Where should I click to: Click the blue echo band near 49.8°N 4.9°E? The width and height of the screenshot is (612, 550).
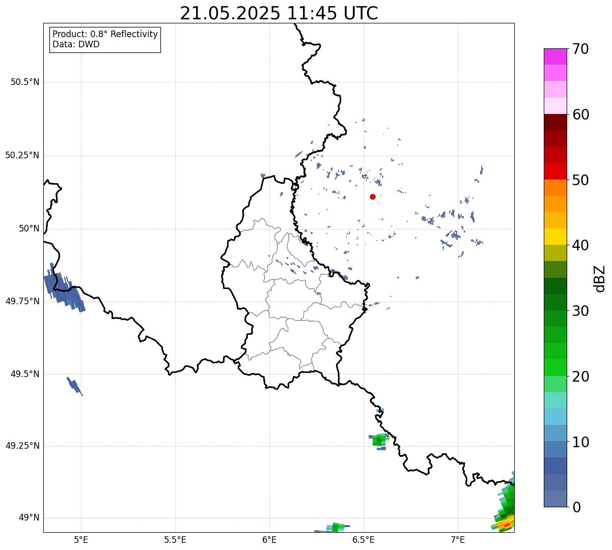tap(63, 288)
